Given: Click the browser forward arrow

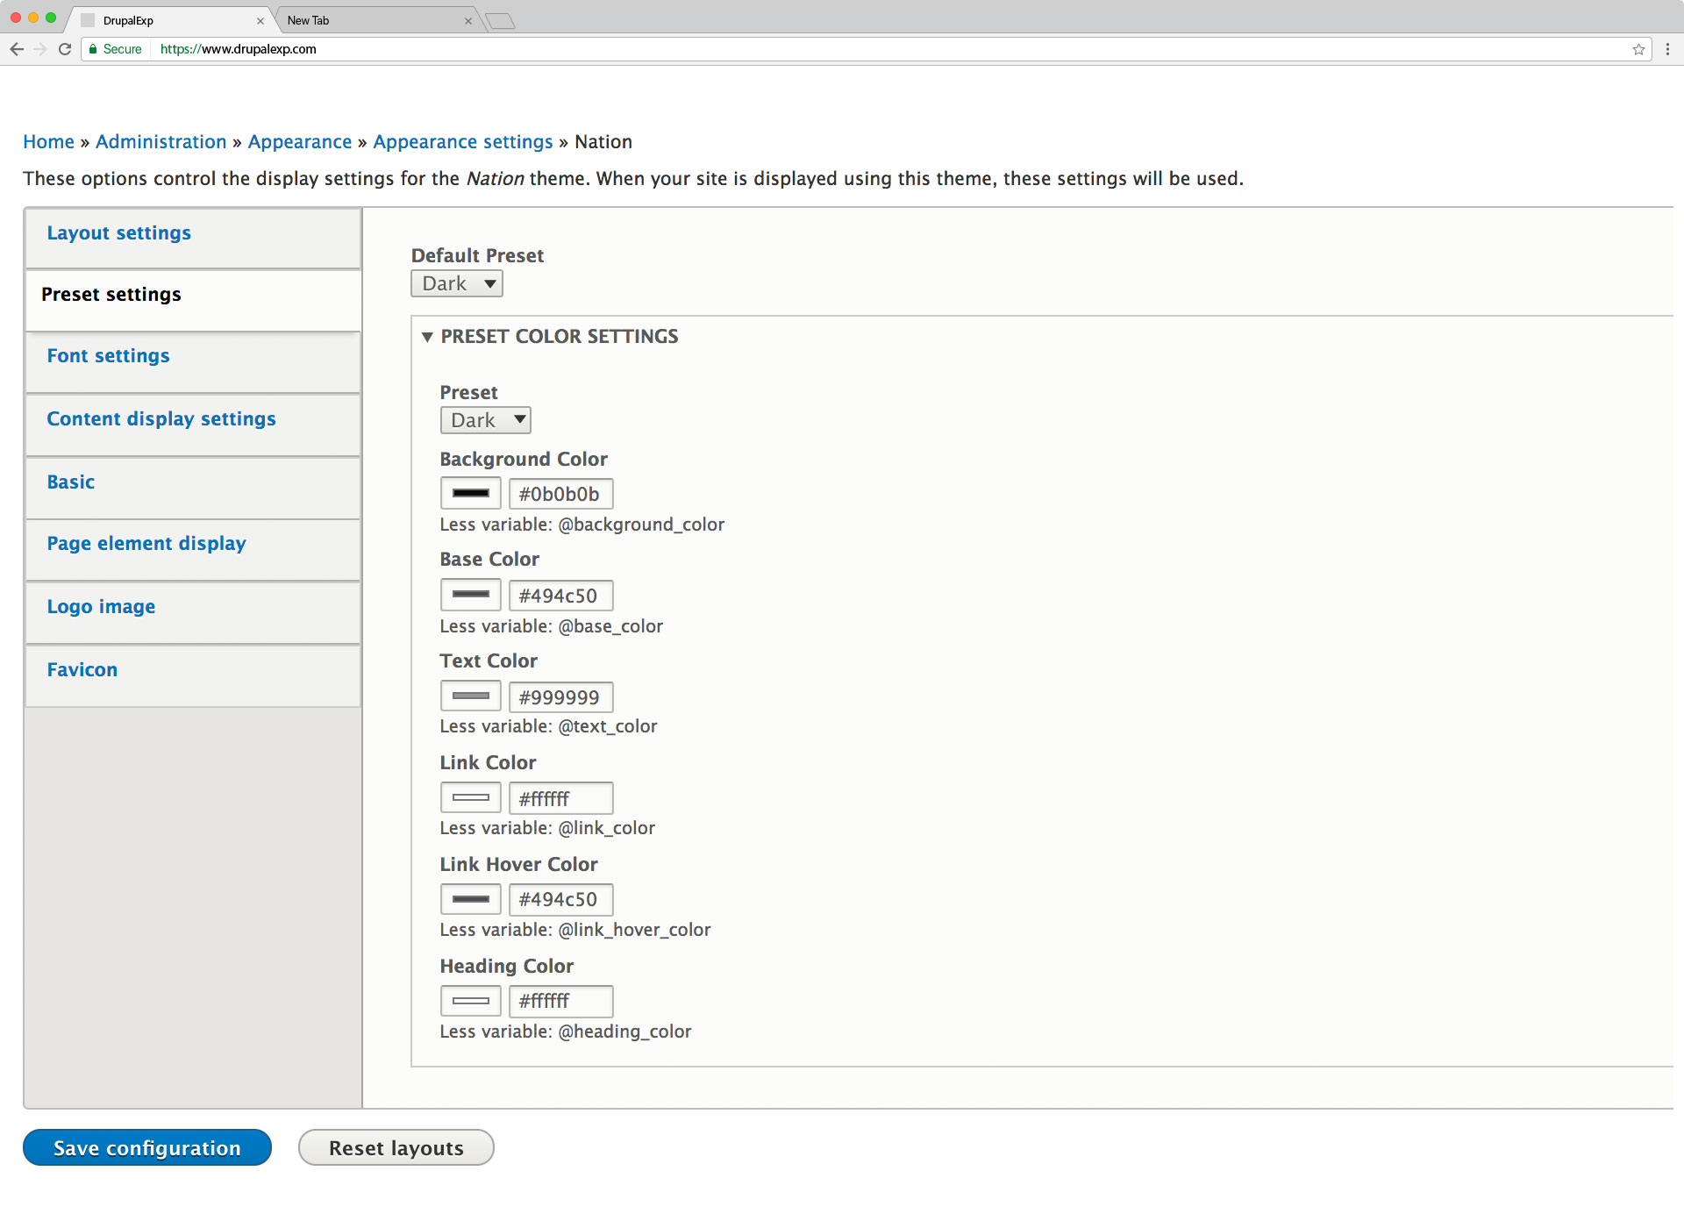Looking at the screenshot, I should [40, 49].
